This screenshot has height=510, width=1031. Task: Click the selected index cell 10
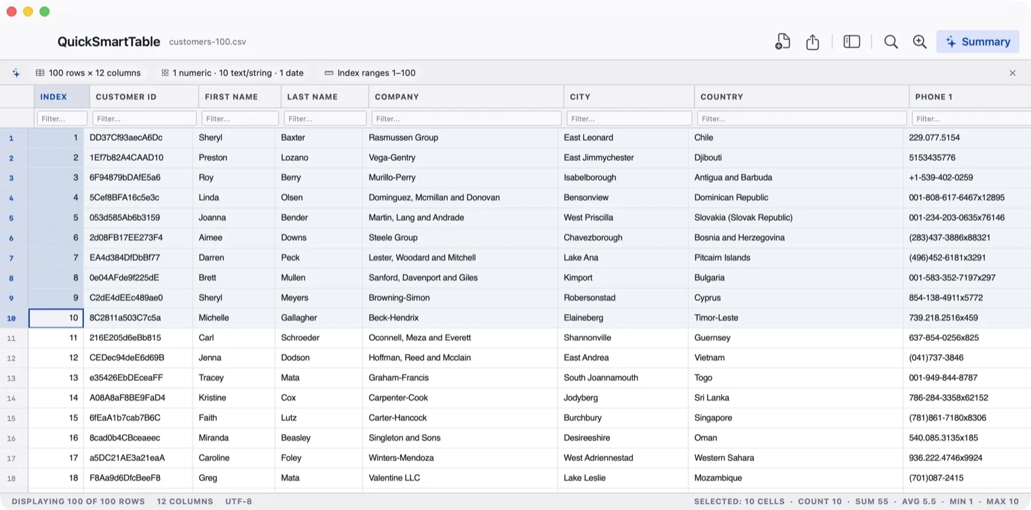tap(56, 317)
